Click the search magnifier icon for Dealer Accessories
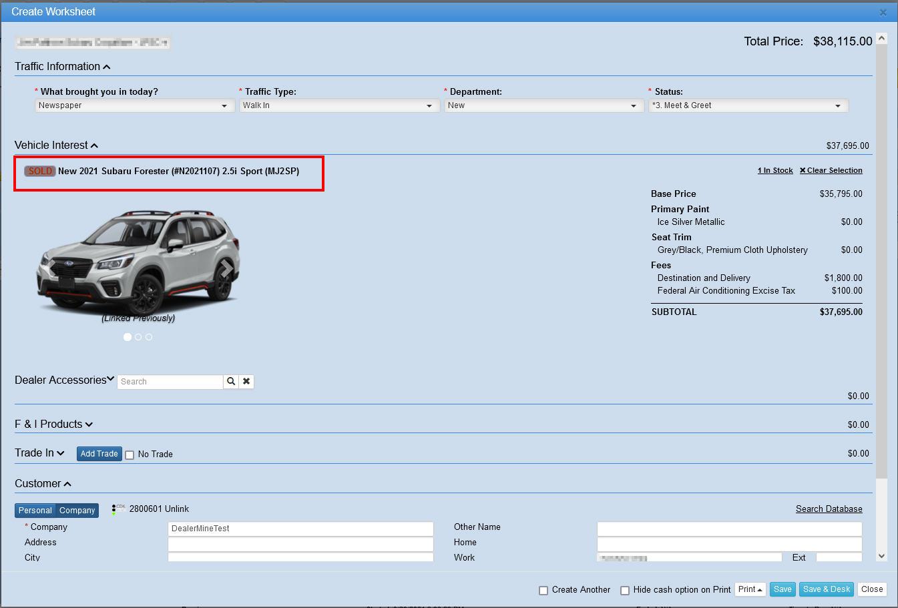The width and height of the screenshot is (898, 608). click(x=231, y=381)
